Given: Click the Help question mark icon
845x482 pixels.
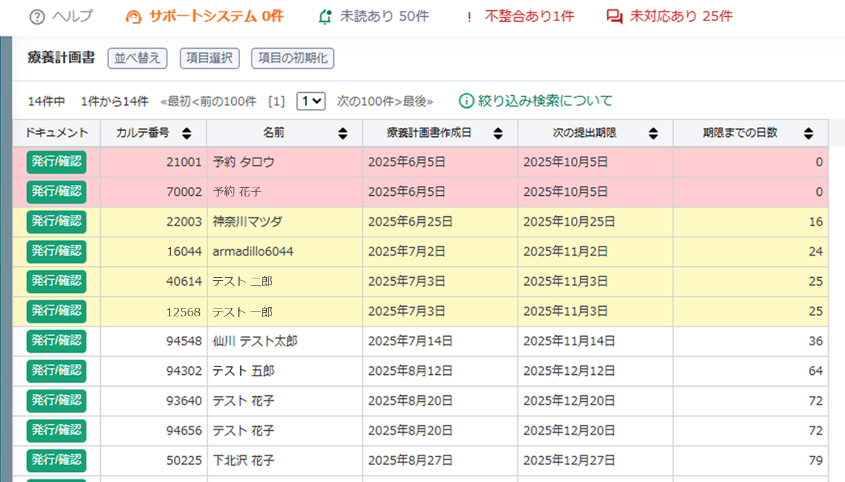Looking at the screenshot, I should 37,17.
